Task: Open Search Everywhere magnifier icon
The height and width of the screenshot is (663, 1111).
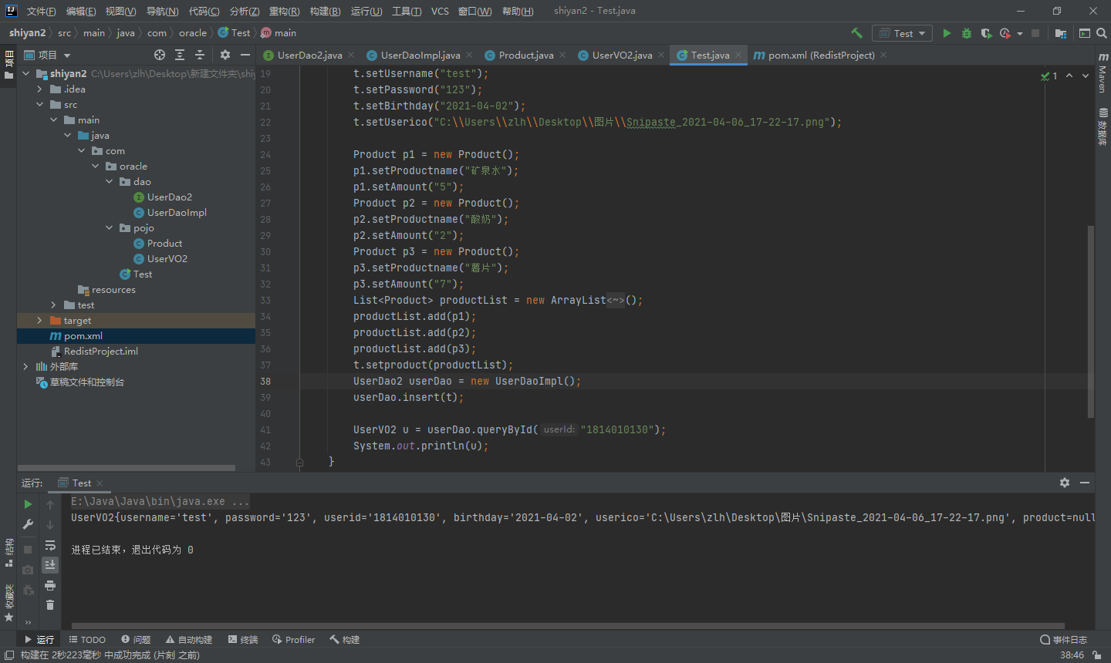Action: click(1102, 33)
